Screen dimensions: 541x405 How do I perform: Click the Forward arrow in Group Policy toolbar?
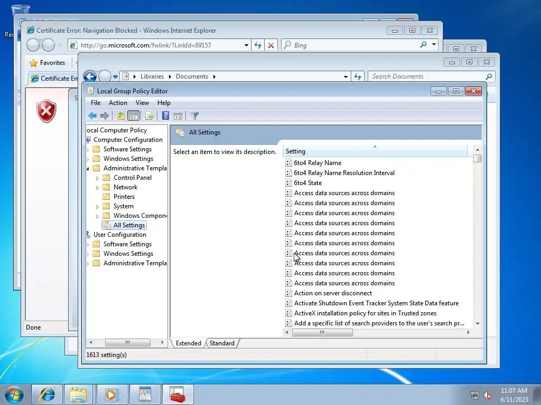(x=105, y=115)
